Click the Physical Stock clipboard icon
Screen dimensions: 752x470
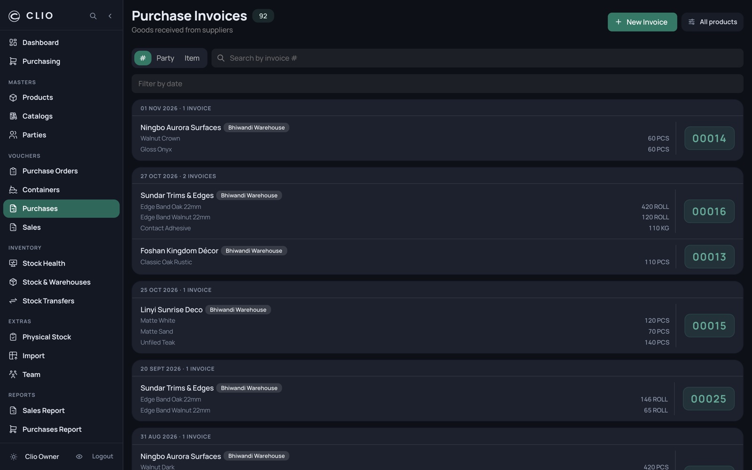pyautogui.click(x=13, y=337)
